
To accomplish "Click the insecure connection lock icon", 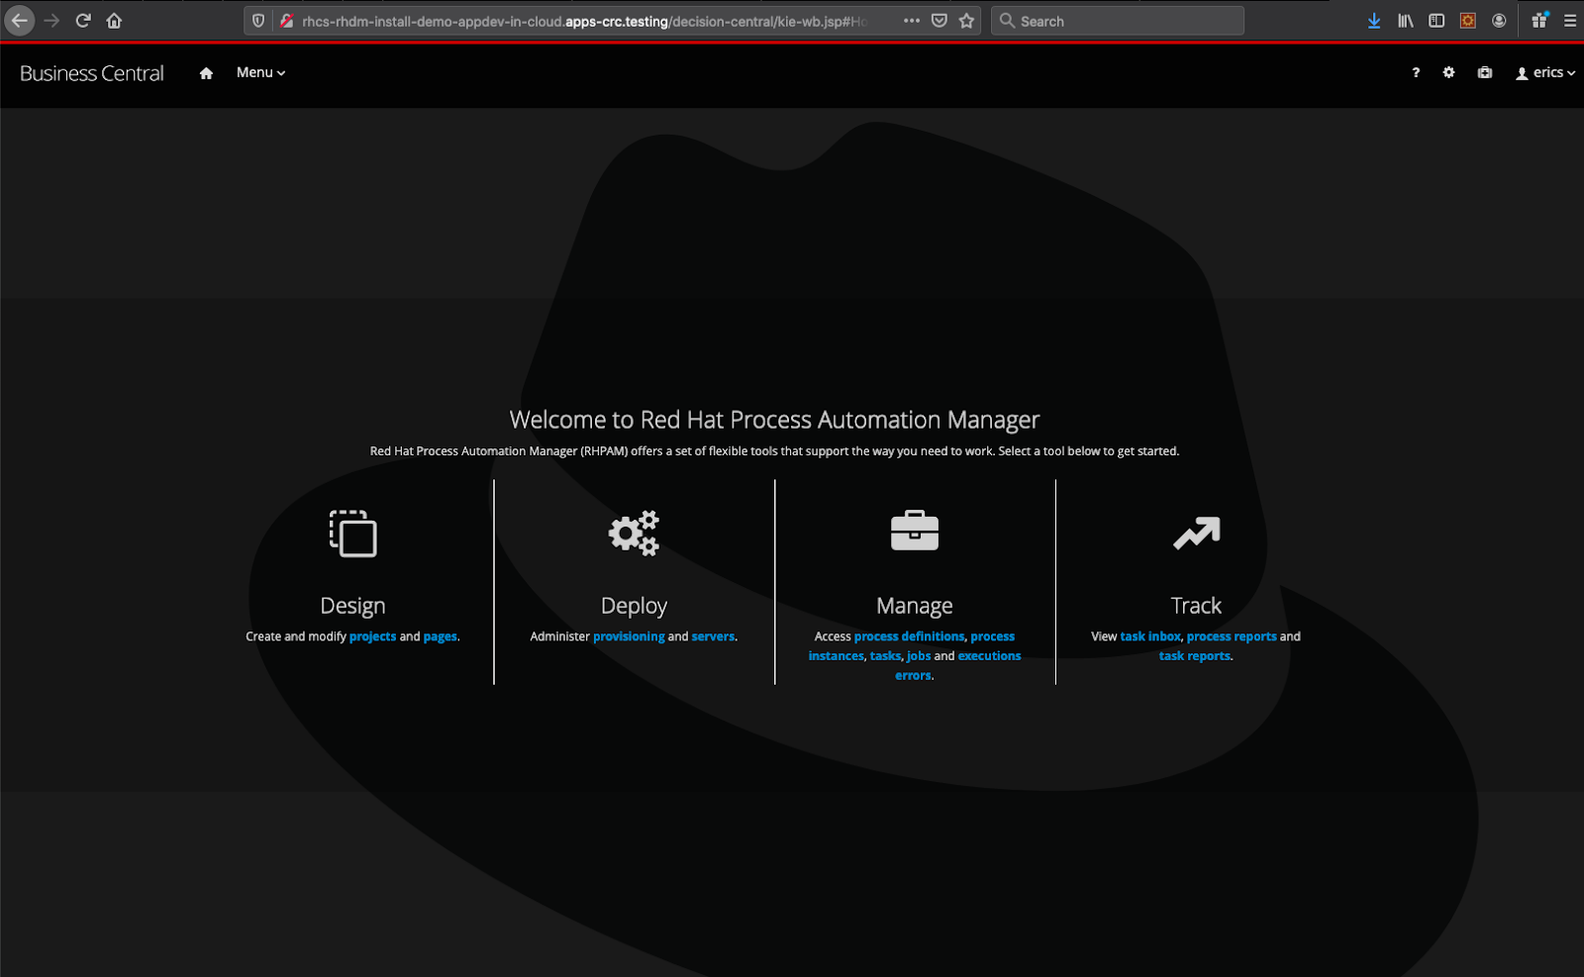I will click(x=286, y=21).
